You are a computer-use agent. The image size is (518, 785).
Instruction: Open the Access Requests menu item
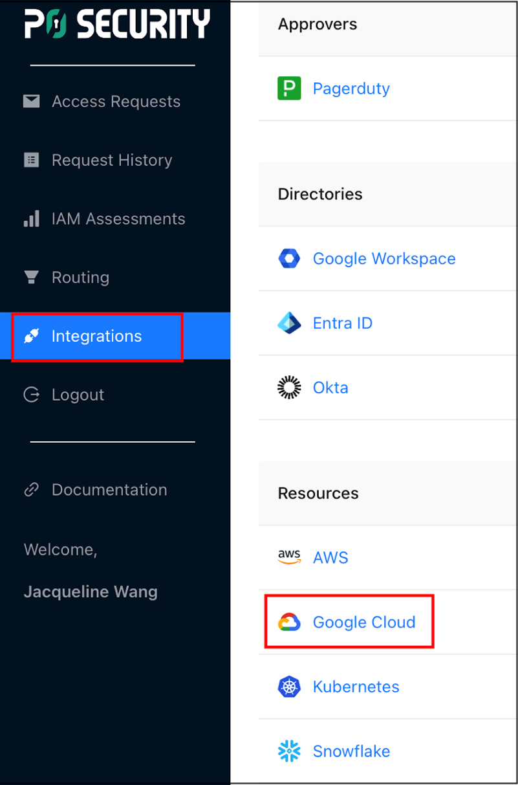pos(116,102)
